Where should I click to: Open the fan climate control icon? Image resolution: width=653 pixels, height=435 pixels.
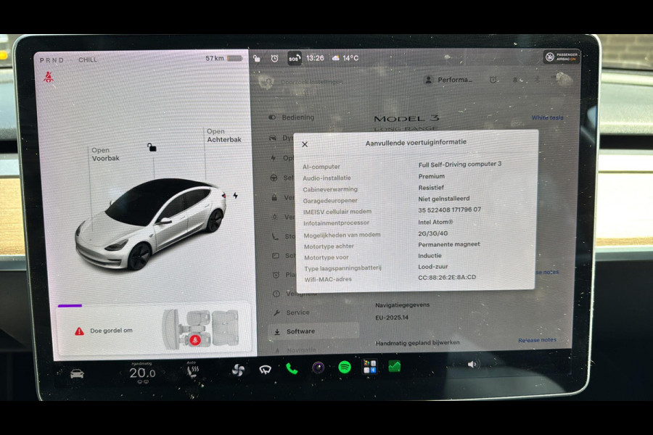click(x=238, y=370)
